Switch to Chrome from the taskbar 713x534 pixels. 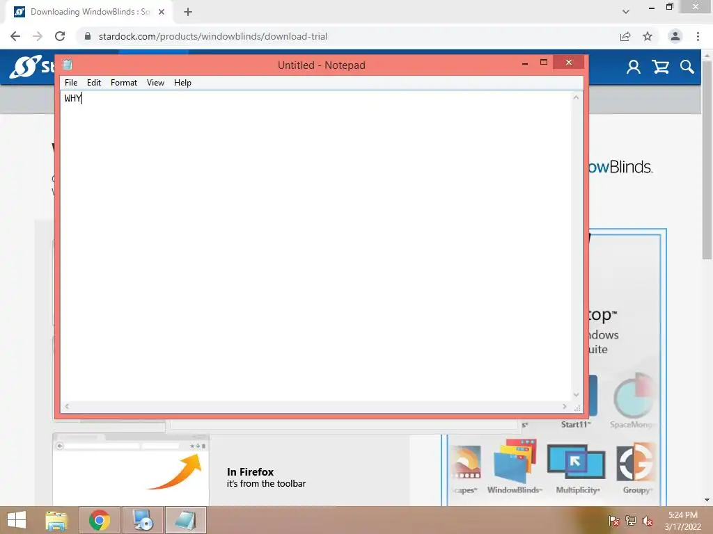pos(100,520)
